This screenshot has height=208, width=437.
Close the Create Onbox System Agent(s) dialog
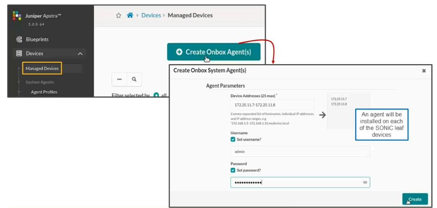click(x=424, y=71)
